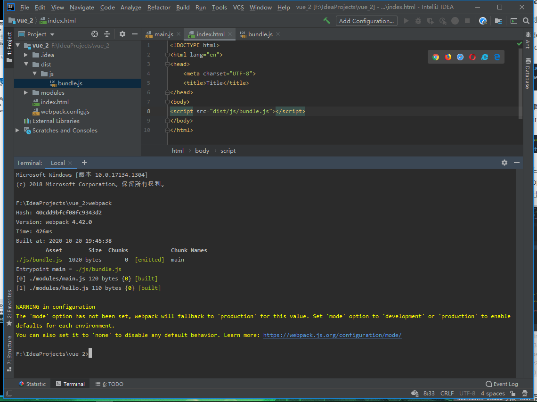Collapse the vue_2 project root
The image size is (537, 402).
pos(18,45)
